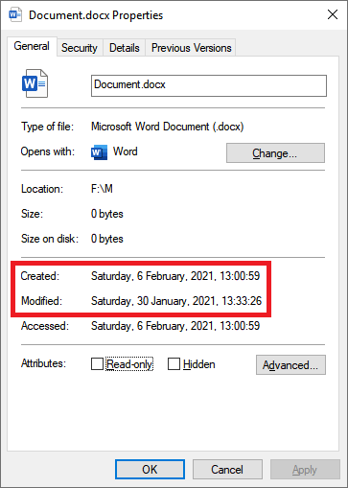Click the greyed-out Apply button
348x488 pixels.
click(x=305, y=470)
